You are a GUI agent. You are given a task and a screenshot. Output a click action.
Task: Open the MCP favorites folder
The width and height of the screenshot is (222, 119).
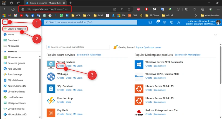(x=76, y=15)
